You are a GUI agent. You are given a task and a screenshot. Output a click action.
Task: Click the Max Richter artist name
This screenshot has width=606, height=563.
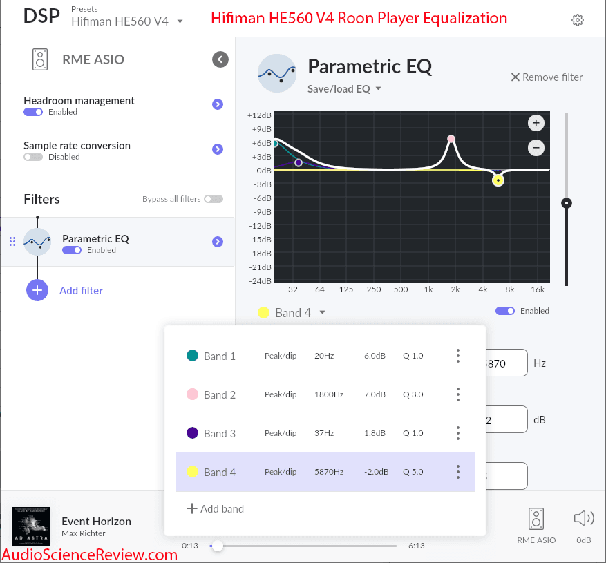click(x=84, y=533)
